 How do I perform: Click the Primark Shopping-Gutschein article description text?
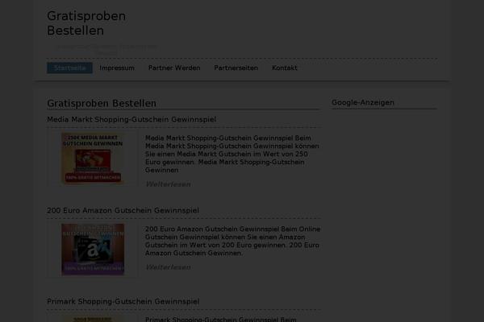(221, 320)
